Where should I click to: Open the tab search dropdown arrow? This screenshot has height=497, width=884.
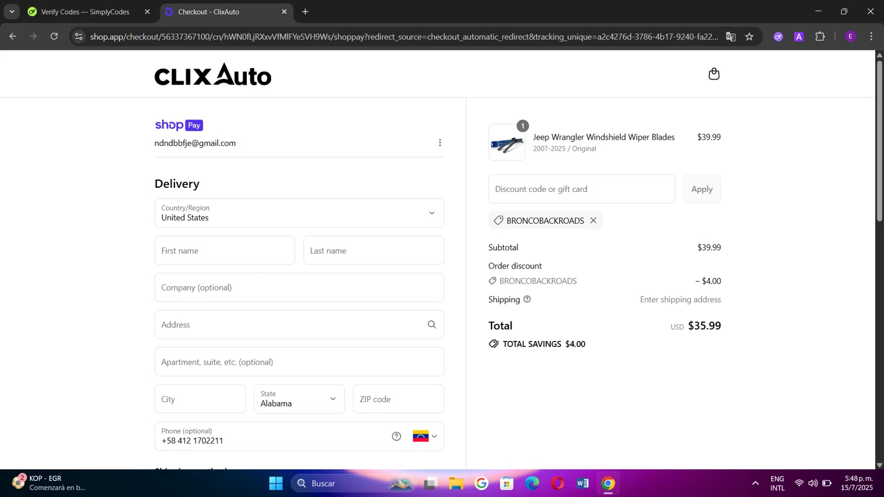(x=12, y=12)
